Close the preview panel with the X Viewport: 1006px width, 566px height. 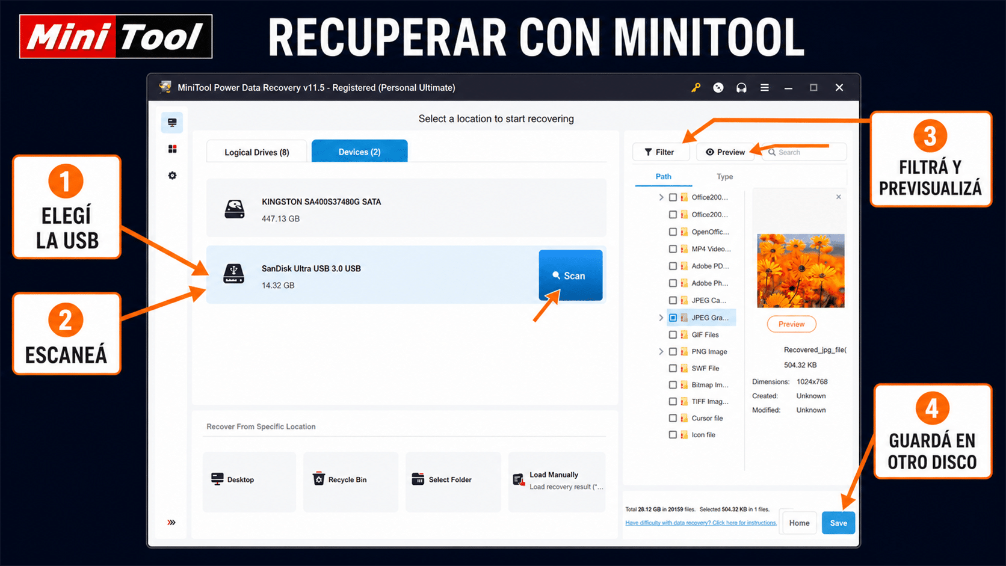click(838, 197)
